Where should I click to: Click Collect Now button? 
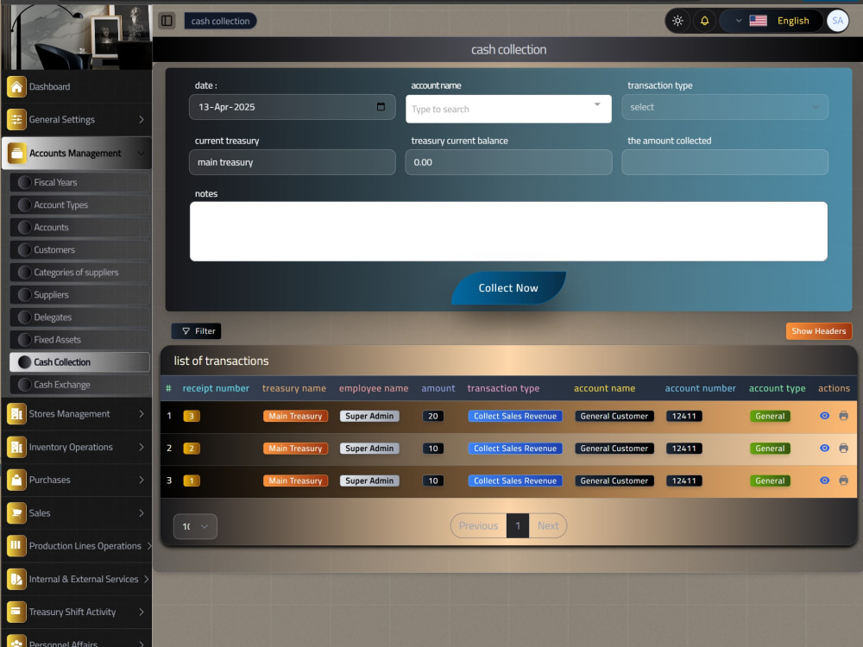coord(508,288)
